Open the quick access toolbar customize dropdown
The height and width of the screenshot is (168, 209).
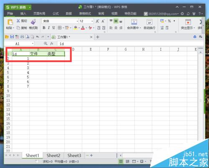pyautogui.click(x=48, y=37)
